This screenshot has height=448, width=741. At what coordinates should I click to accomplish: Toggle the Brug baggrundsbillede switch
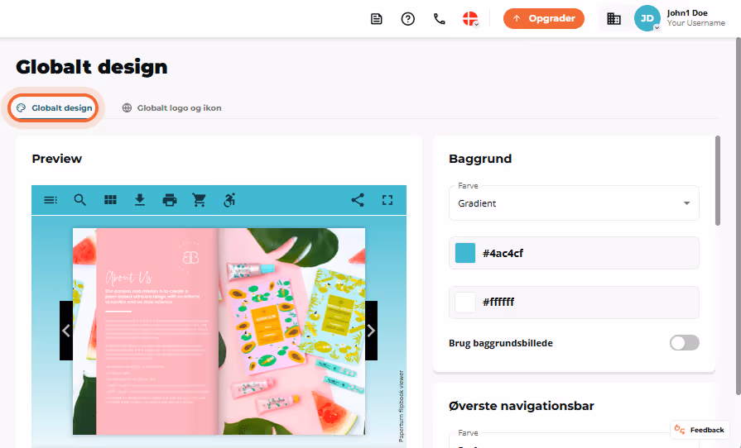click(x=685, y=343)
